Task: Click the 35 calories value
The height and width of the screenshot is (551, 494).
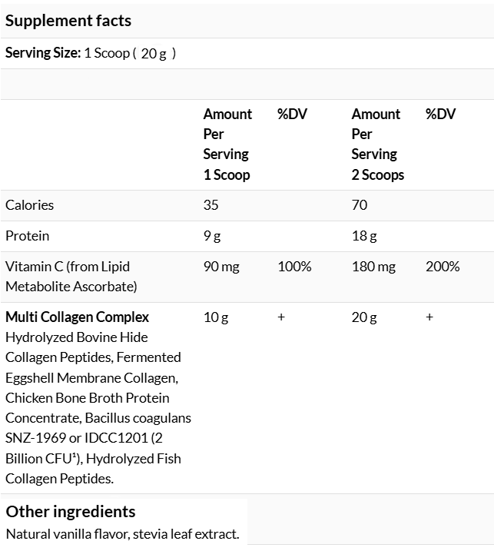Action: (211, 205)
